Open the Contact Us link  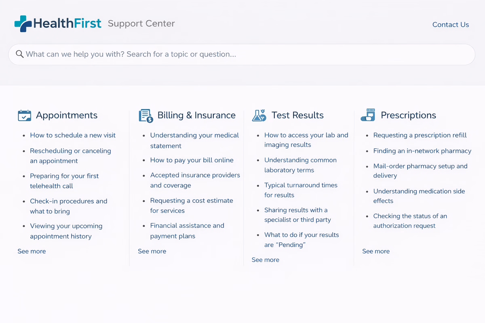click(x=451, y=25)
